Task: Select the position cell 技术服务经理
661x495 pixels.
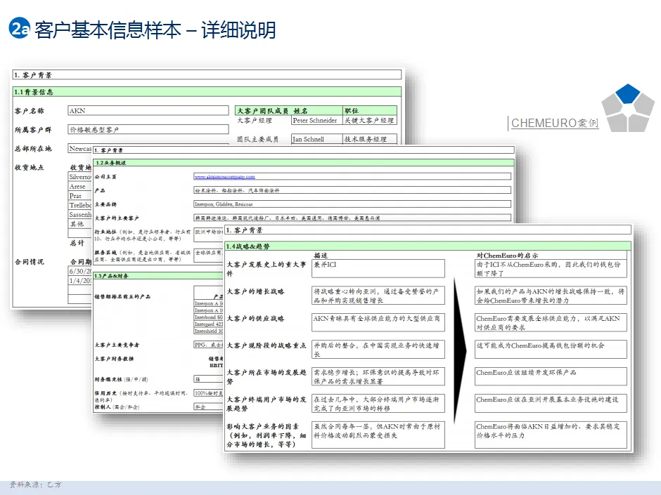Action: [370, 139]
